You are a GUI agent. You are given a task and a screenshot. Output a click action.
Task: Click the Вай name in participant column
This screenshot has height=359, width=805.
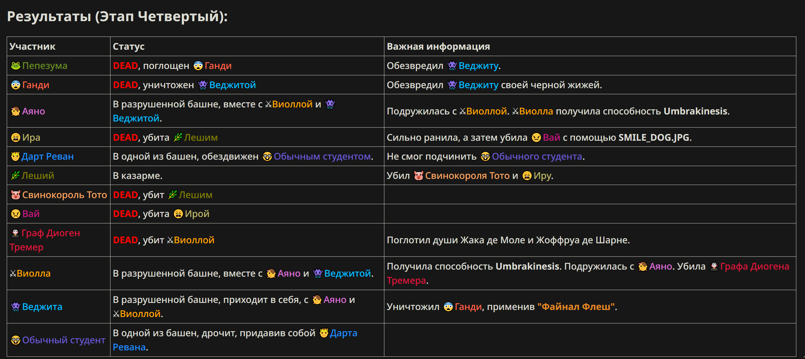[x=31, y=214]
